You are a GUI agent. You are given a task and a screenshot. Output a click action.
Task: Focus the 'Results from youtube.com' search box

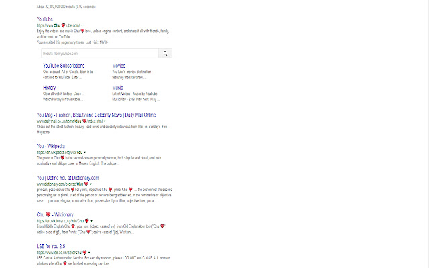[x=100, y=54]
